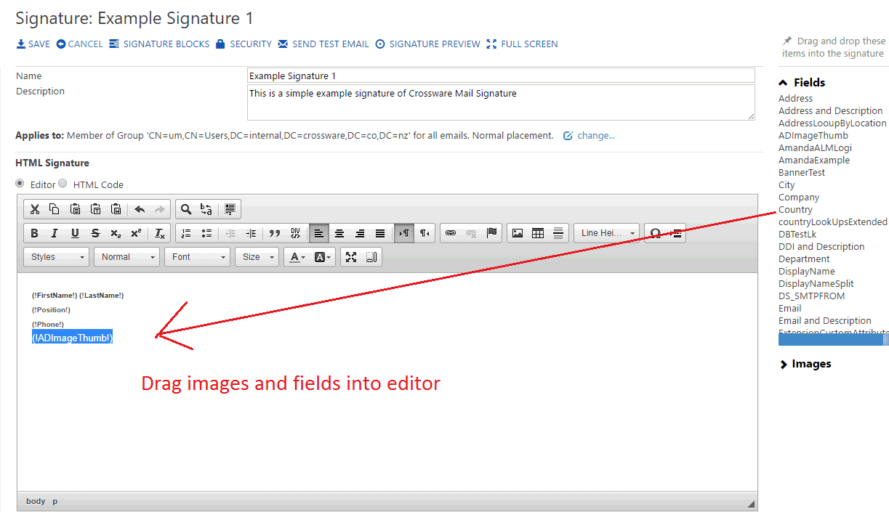
Task: Click the Copy icon in editor toolbar
Action: [55, 209]
